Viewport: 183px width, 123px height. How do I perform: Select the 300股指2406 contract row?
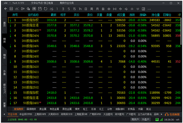(28, 46)
